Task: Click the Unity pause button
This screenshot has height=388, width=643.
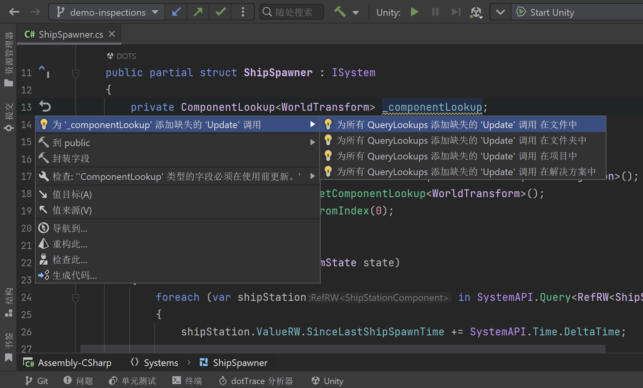Action: [435, 12]
